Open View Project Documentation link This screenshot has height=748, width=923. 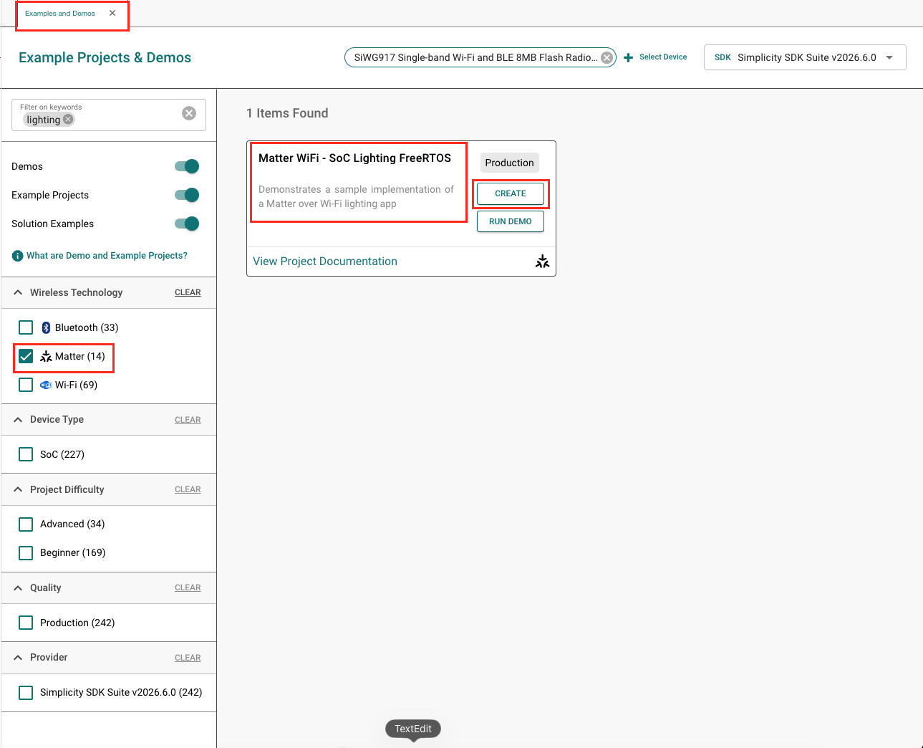(325, 262)
